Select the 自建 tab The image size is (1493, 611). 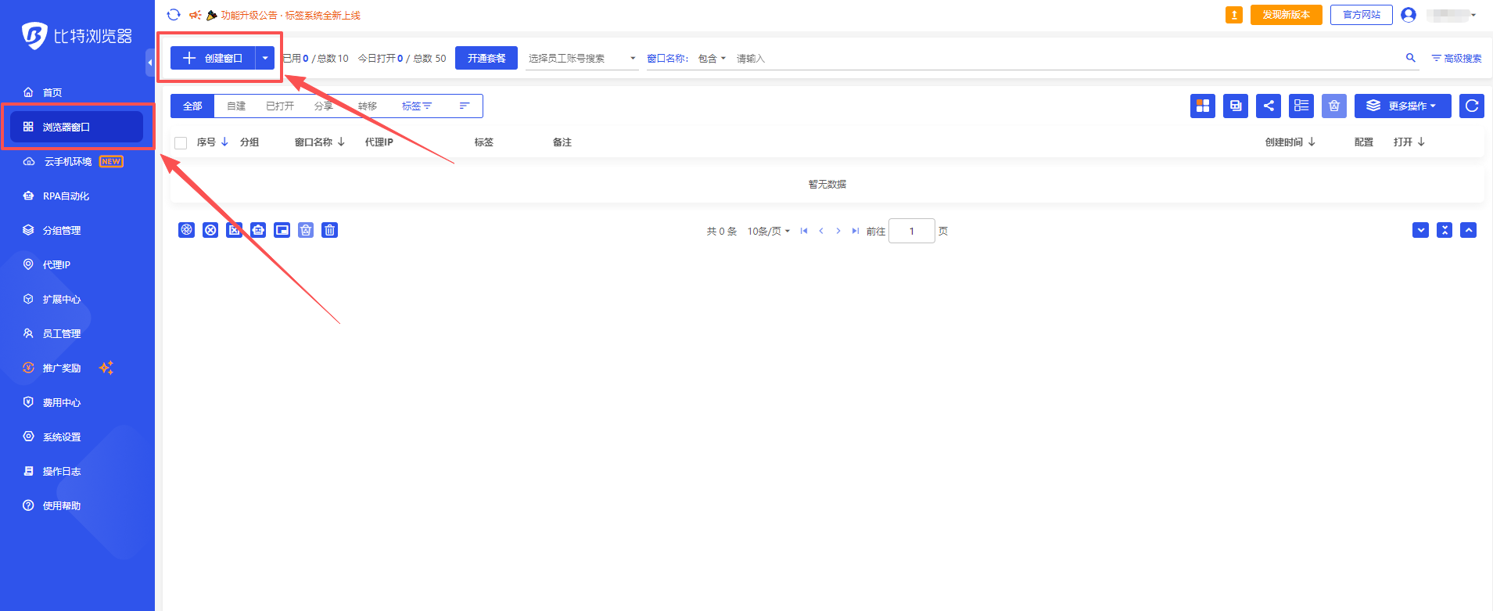[x=236, y=106]
